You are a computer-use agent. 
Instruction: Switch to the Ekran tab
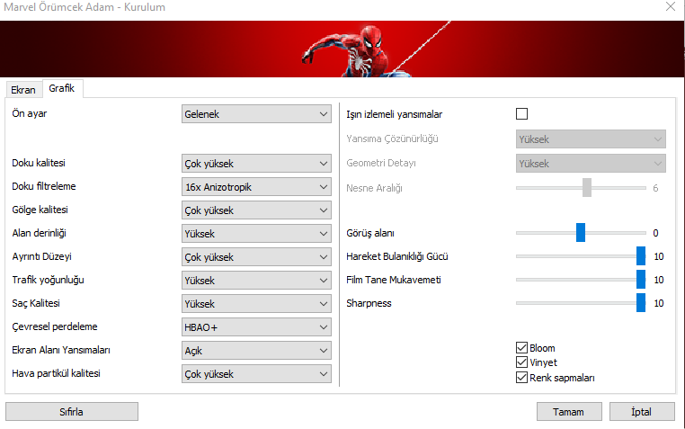click(x=23, y=90)
